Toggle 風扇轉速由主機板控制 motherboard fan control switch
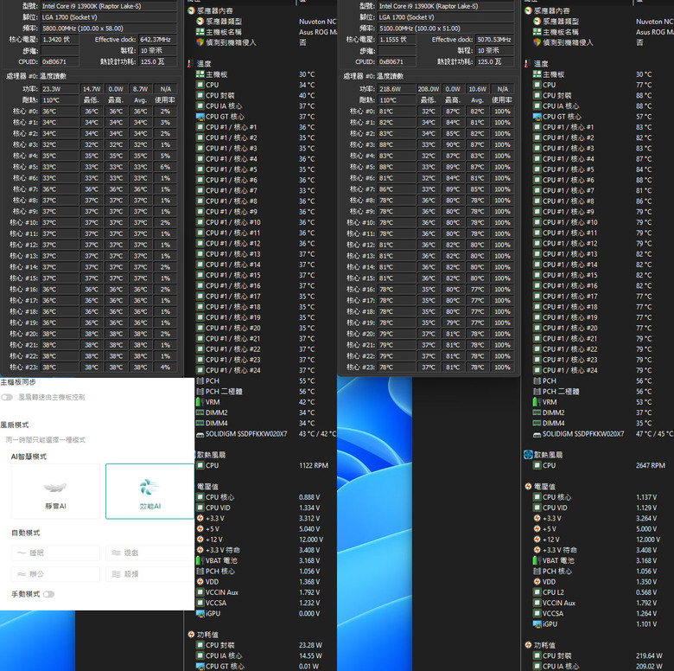 pyautogui.click(x=6, y=397)
